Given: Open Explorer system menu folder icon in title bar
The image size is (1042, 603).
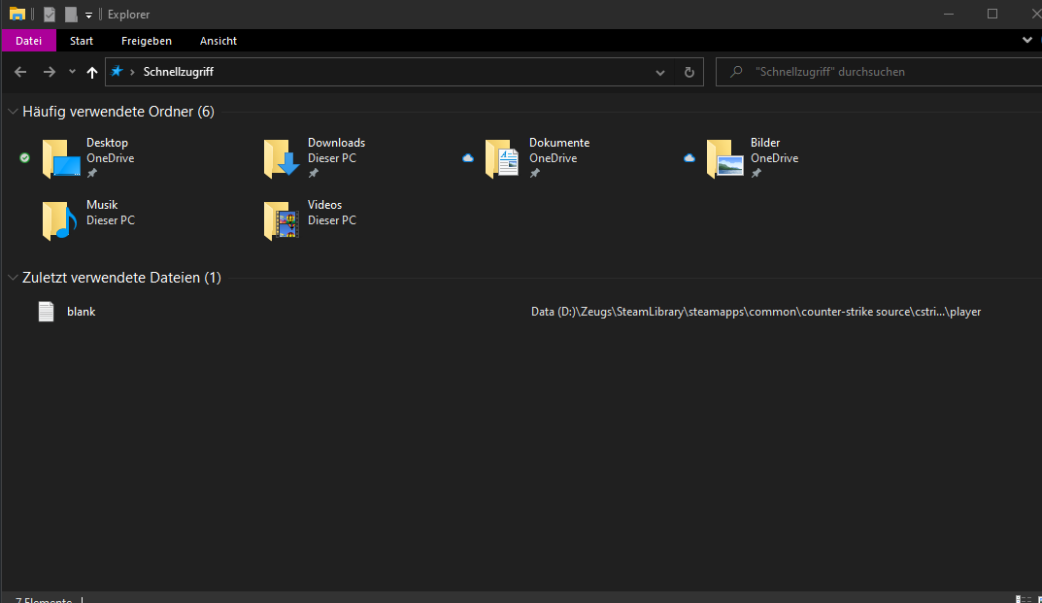Looking at the screenshot, I should click(x=17, y=14).
